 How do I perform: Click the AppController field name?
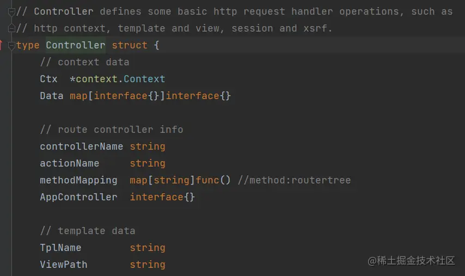(78, 197)
